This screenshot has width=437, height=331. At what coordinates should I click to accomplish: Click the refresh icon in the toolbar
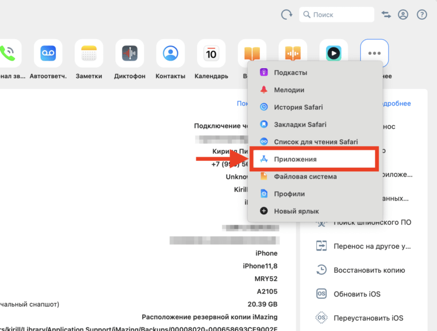[287, 15]
